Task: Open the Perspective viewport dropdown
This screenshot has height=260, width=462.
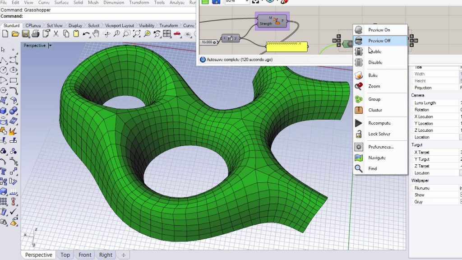Action: coord(50,45)
